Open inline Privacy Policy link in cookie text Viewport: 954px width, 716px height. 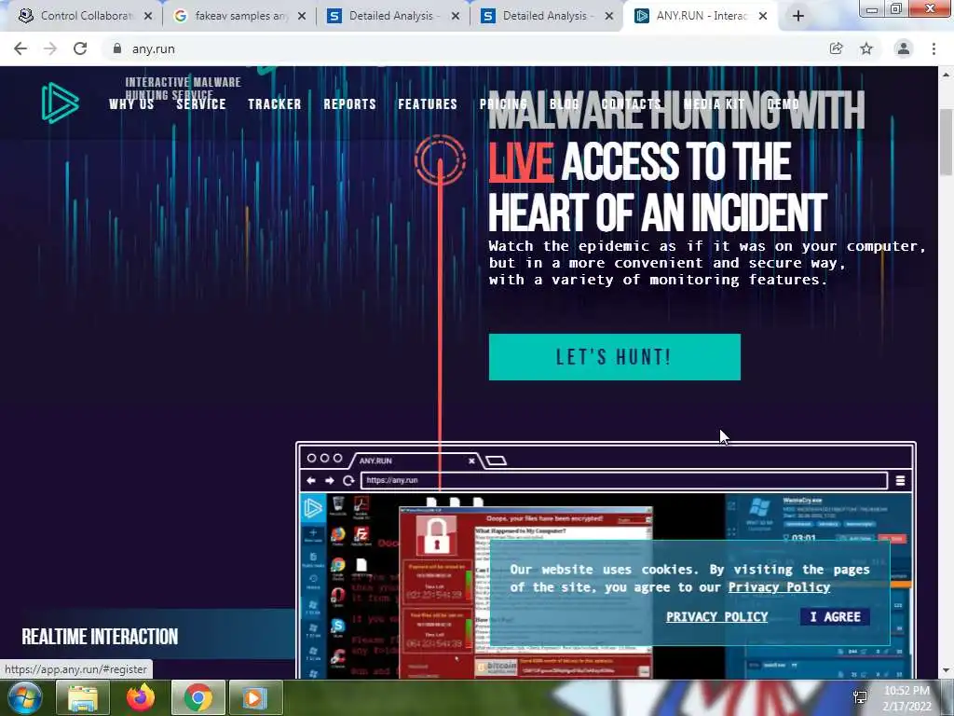point(779,587)
